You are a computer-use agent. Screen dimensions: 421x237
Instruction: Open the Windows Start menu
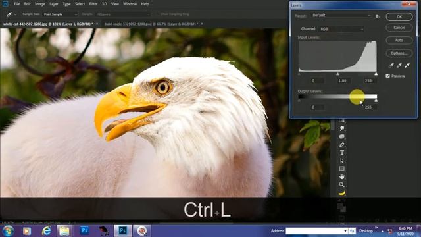8,231
